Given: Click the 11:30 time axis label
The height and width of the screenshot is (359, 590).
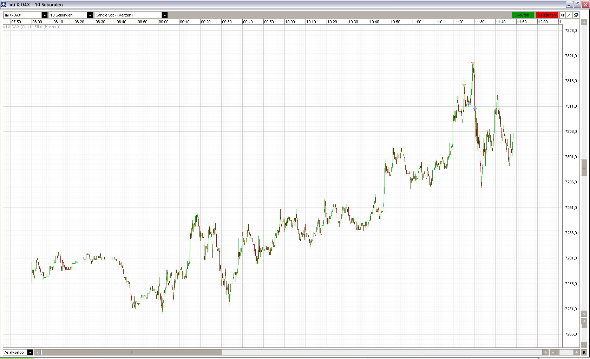Looking at the screenshot, I should click(480, 22).
